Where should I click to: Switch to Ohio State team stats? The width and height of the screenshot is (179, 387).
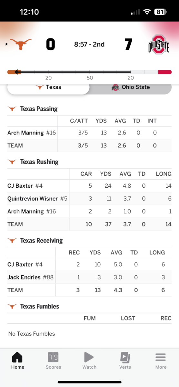131,87
